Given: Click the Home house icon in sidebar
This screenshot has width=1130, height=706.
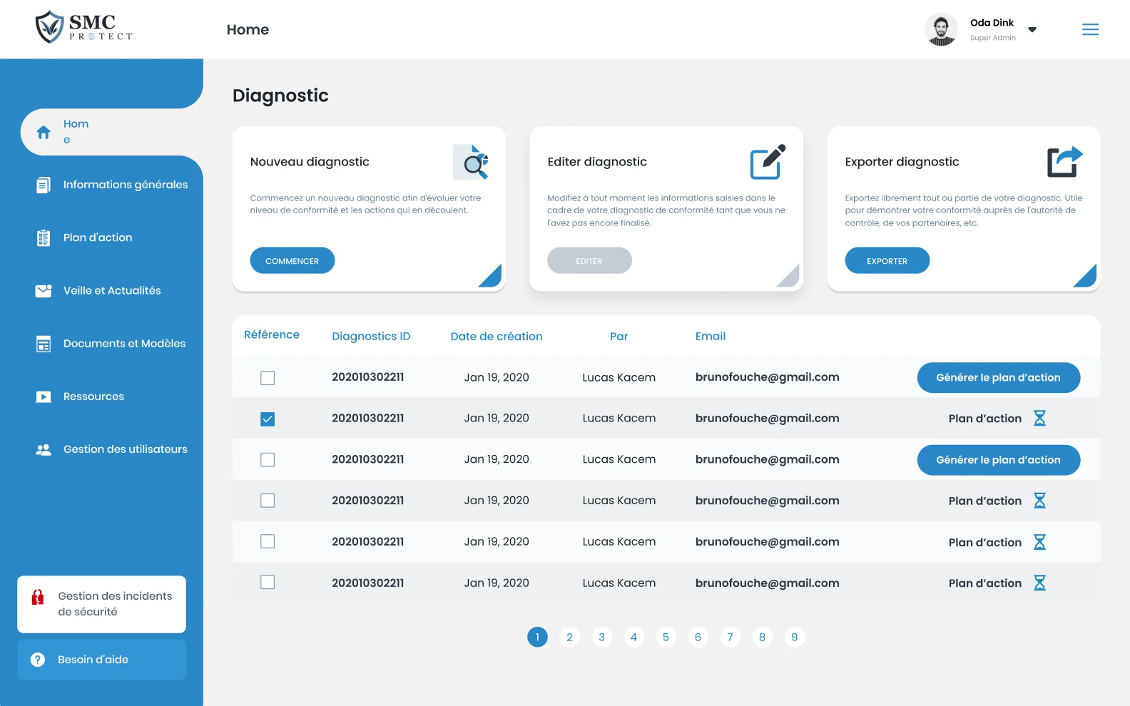Looking at the screenshot, I should (44, 133).
